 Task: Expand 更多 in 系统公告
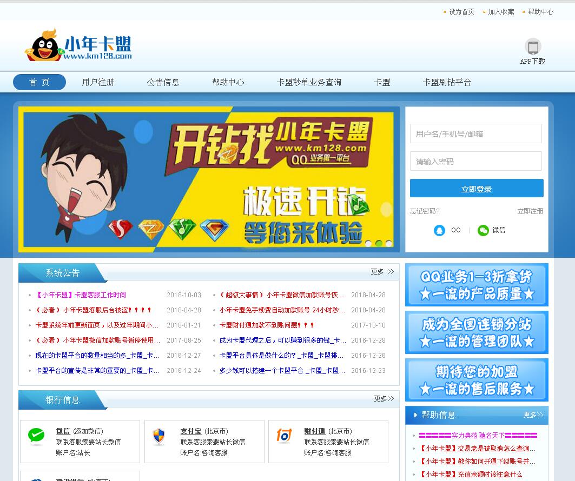tap(382, 271)
